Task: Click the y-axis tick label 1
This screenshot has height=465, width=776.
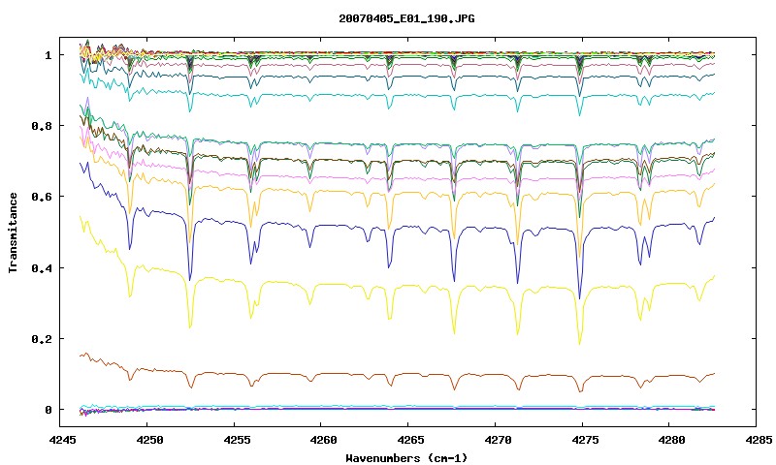Action: [48, 55]
